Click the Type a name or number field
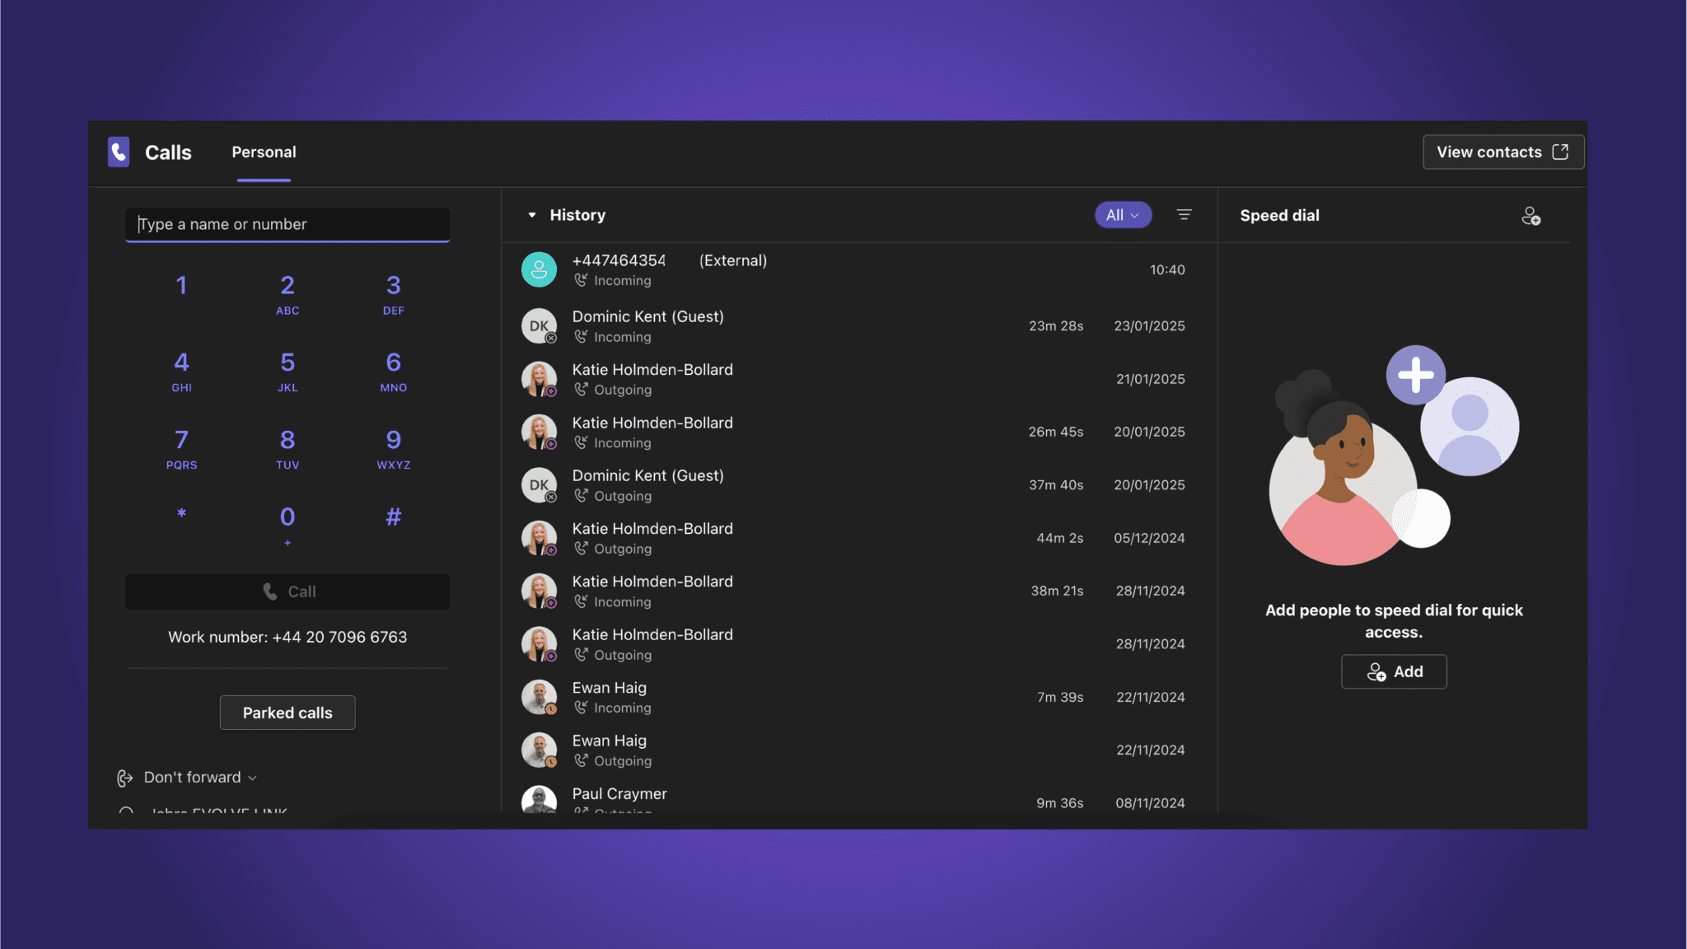1687x949 pixels. pos(287,223)
